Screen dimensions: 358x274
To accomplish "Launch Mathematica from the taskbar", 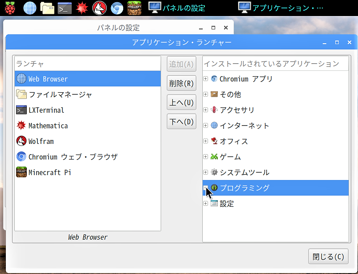I will point(82,8).
